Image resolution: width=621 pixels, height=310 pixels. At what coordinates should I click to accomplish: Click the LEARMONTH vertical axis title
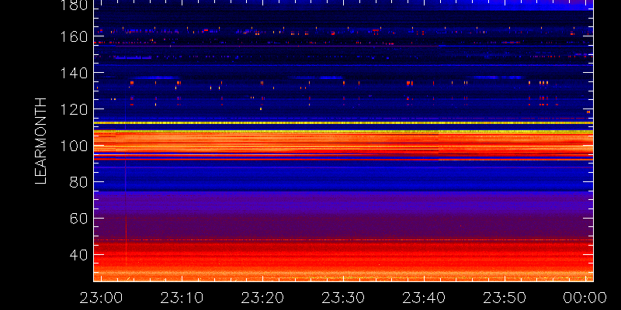[41, 141]
